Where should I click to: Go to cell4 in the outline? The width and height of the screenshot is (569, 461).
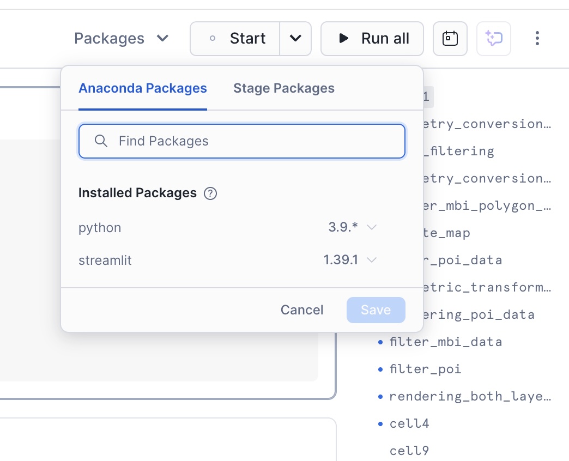[x=409, y=423]
